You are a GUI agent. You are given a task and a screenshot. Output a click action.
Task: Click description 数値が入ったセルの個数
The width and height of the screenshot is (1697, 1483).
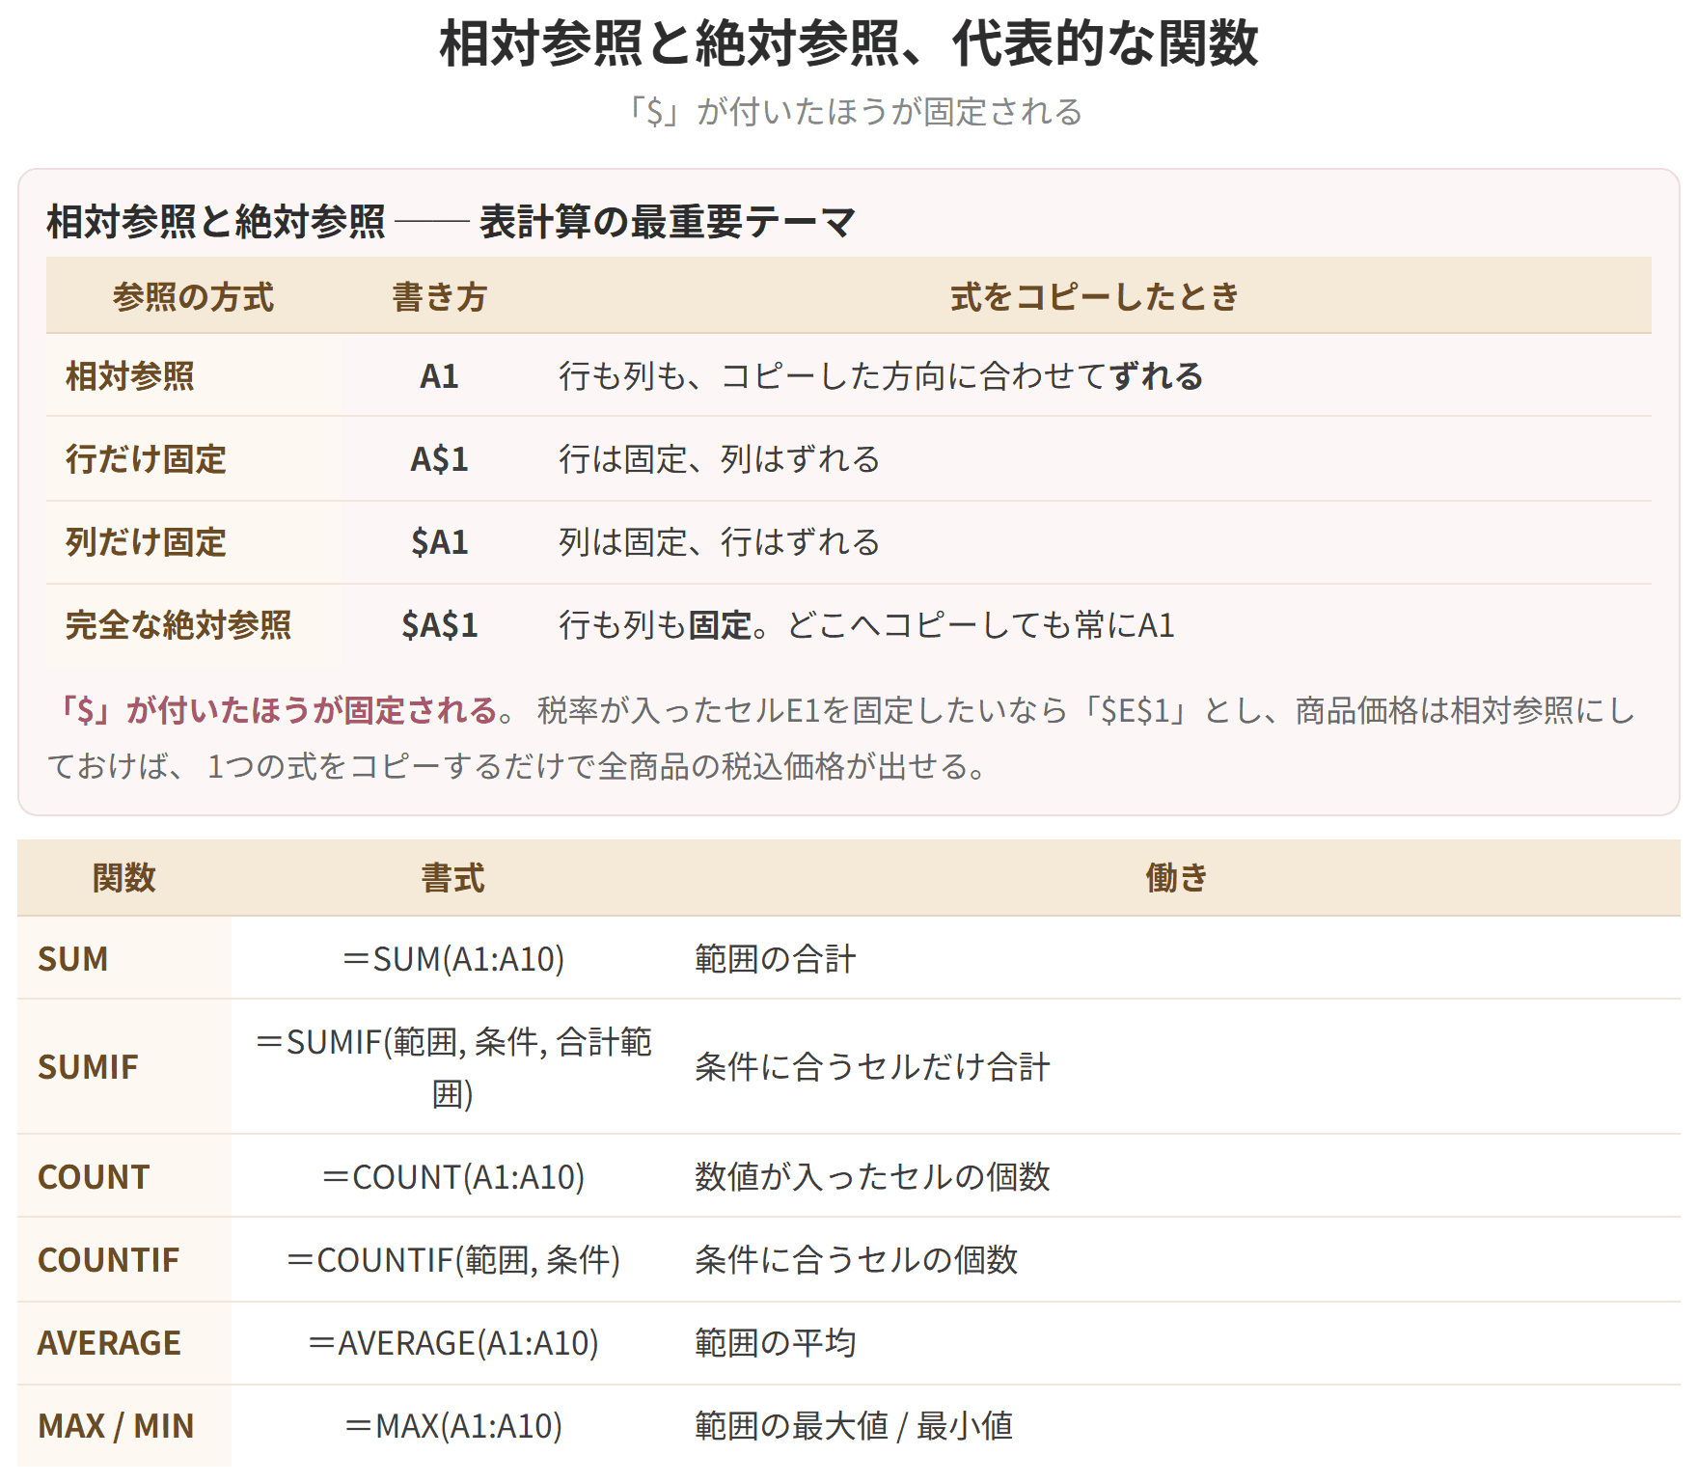click(x=872, y=1177)
